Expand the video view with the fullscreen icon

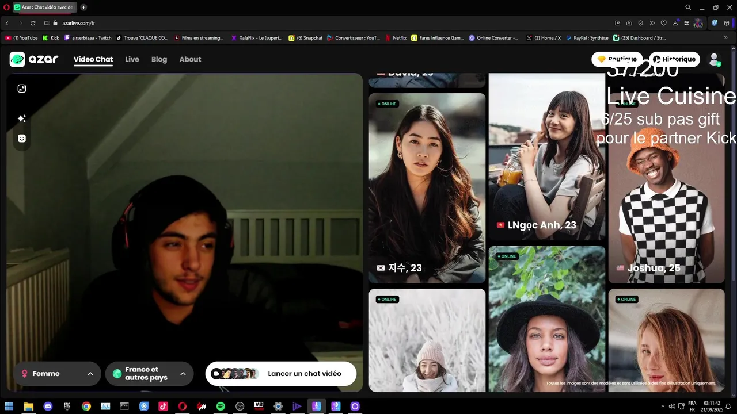click(x=22, y=89)
